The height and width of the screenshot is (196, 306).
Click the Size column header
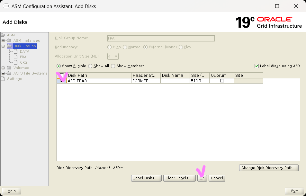[199, 75]
